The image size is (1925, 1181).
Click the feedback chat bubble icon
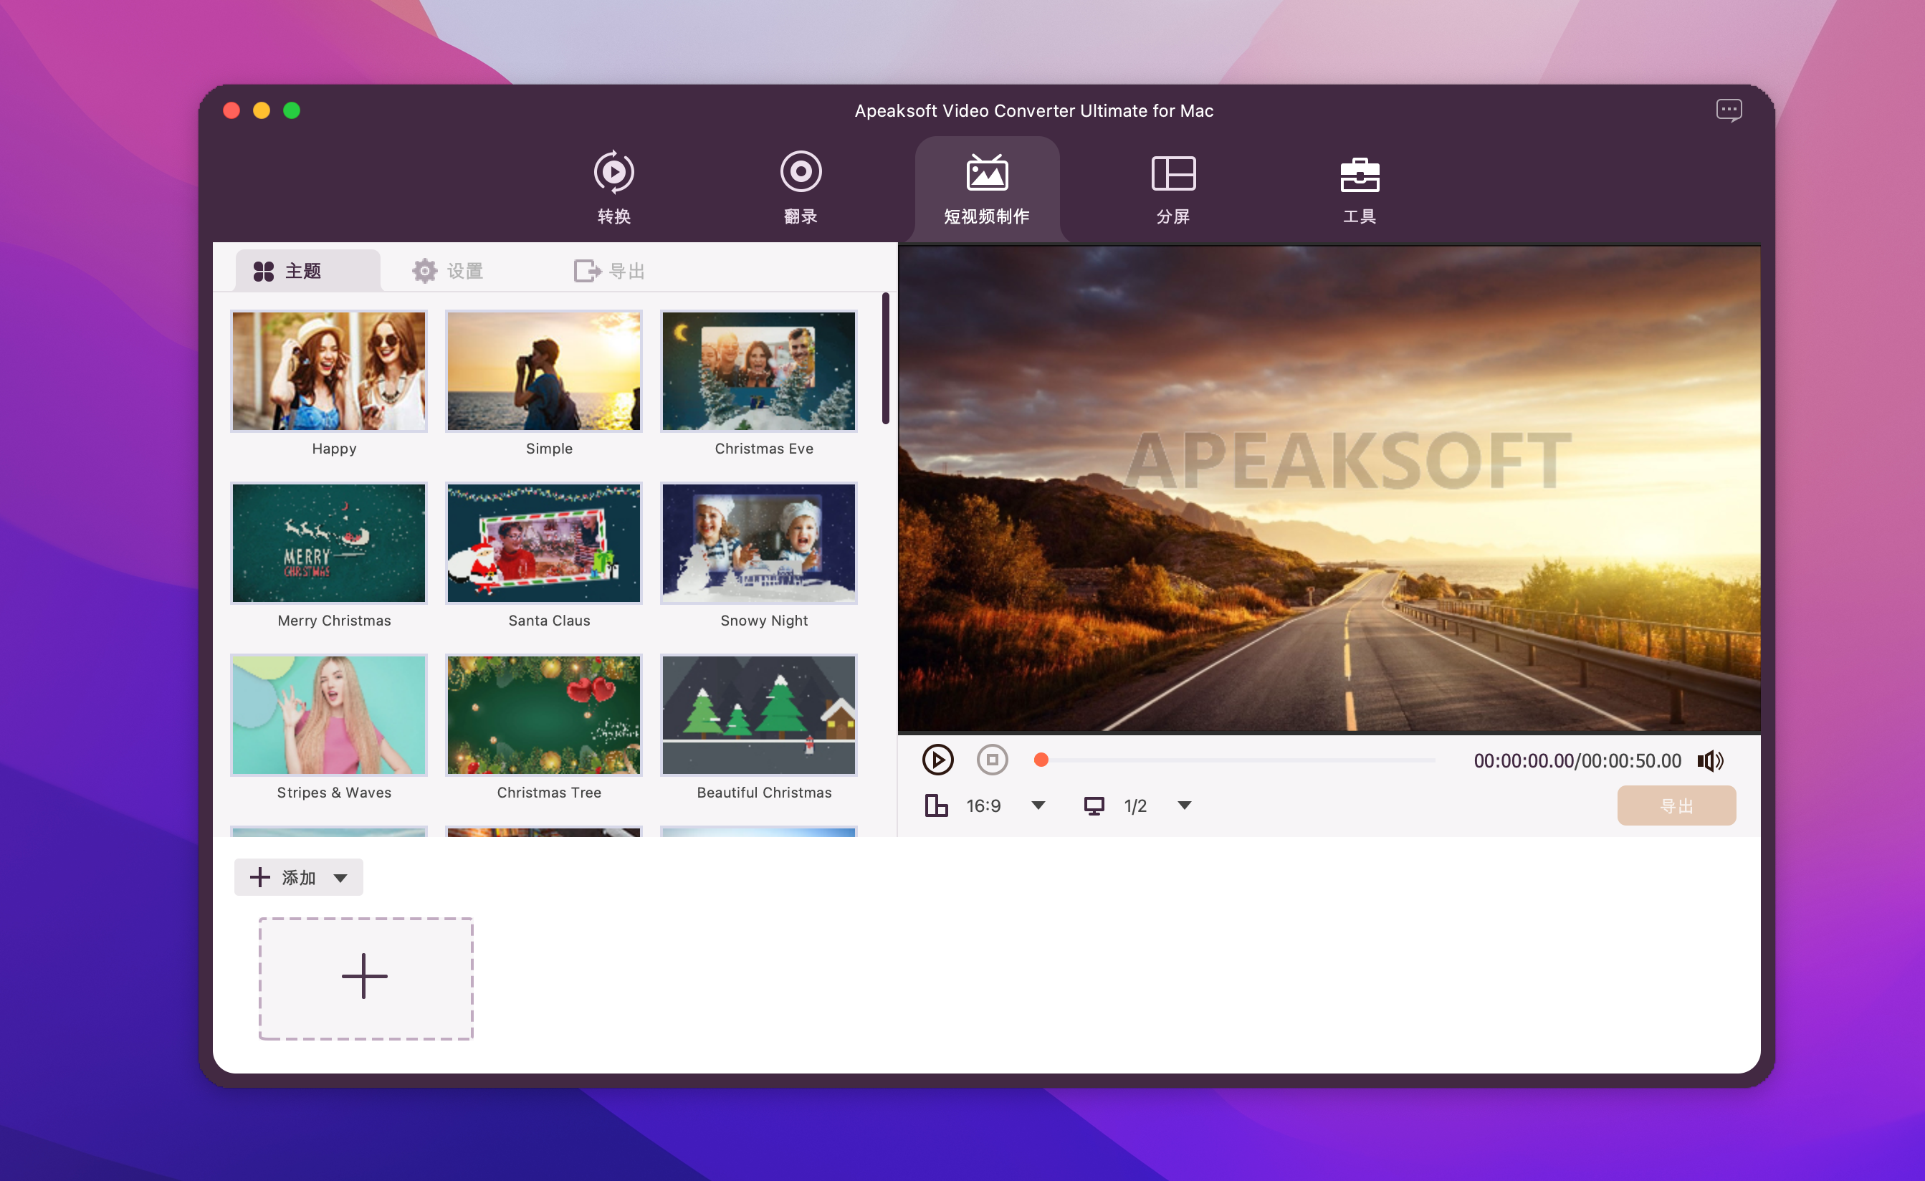tap(1728, 110)
